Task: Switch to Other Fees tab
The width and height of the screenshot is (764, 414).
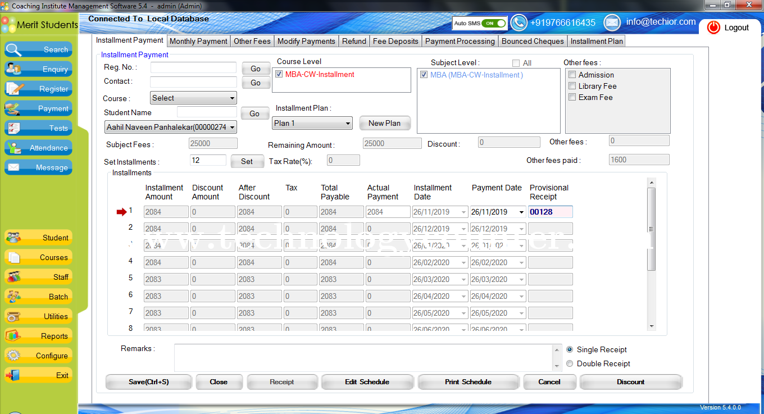Action: pos(252,41)
